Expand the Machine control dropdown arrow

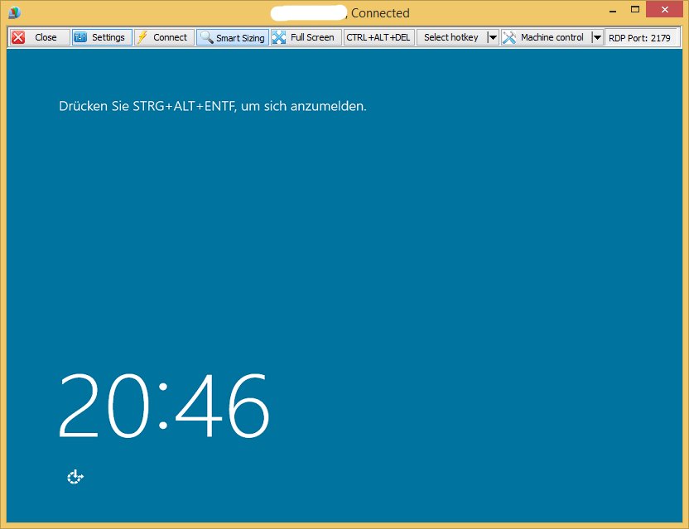click(597, 37)
